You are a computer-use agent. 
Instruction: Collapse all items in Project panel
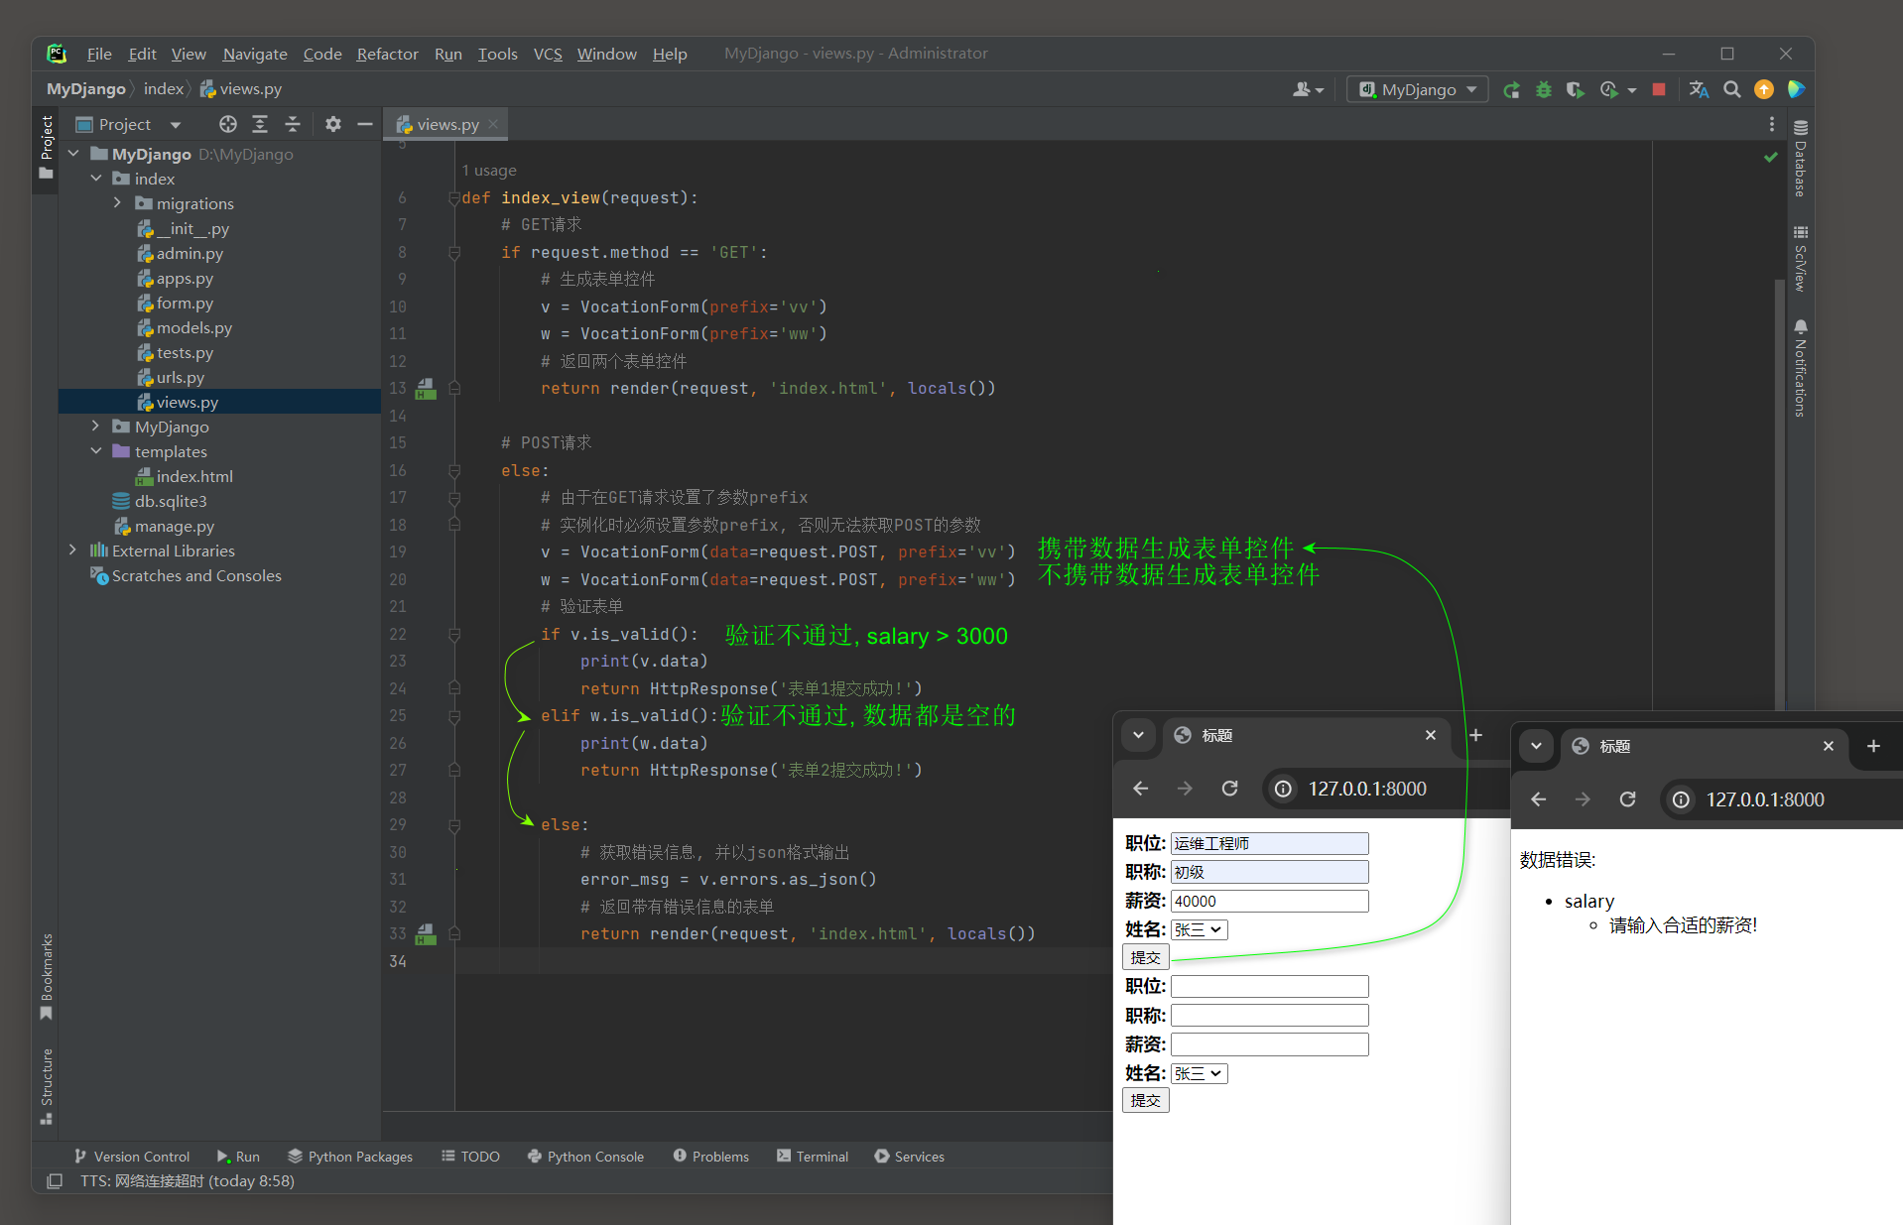click(292, 124)
